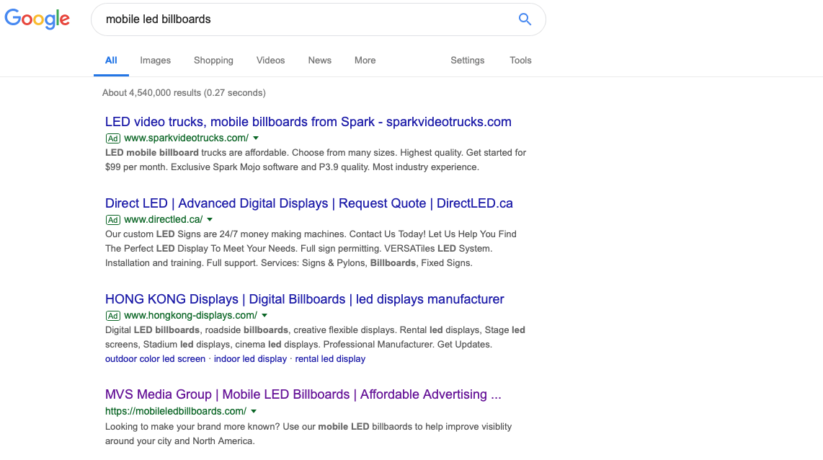Expand the arrow next to sparkvideotrucks.com URL
Screen dimensions: 823x460
pyautogui.click(x=256, y=138)
